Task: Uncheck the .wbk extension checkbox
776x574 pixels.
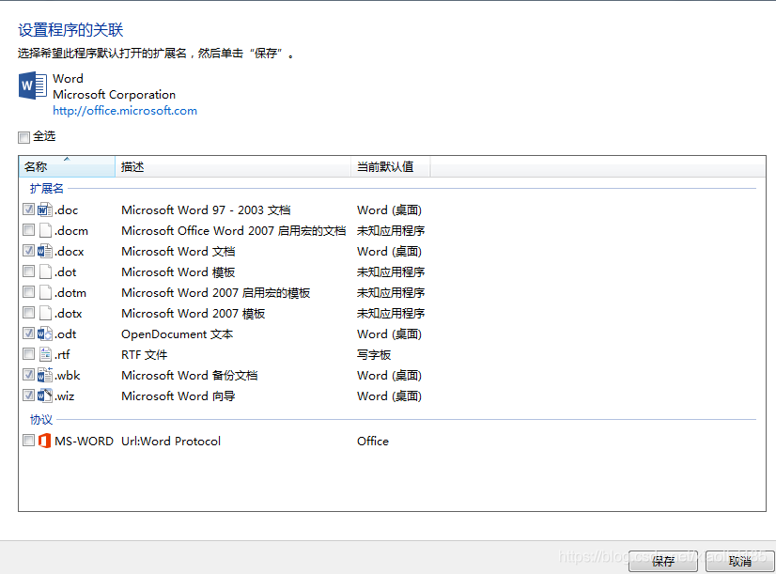Action: coord(28,375)
